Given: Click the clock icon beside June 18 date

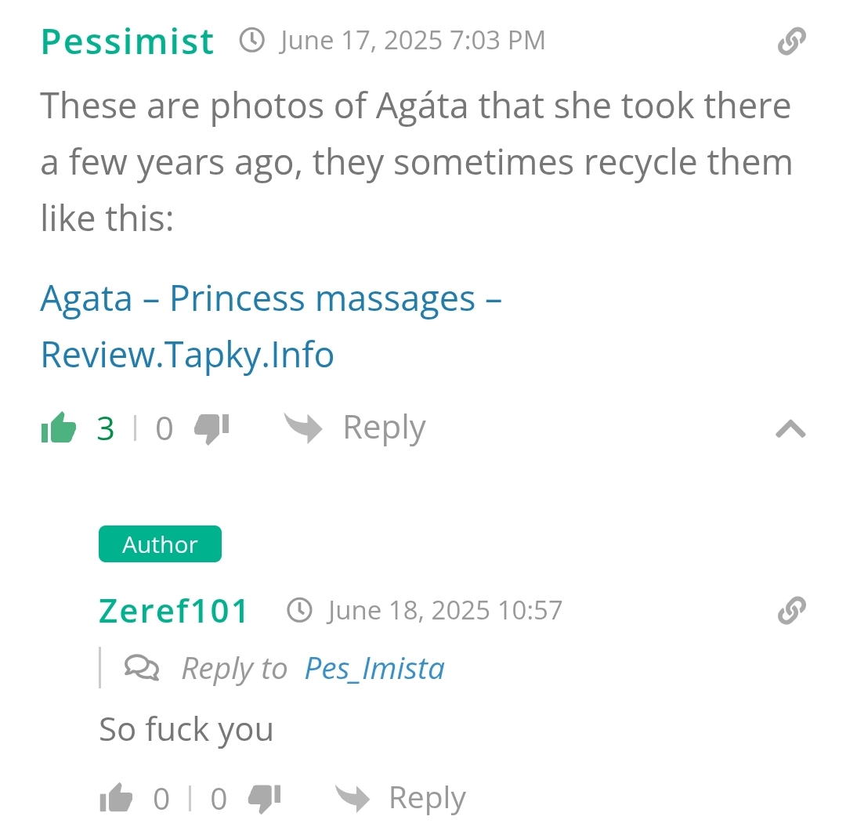Looking at the screenshot, I should click(x=300, y=610).
